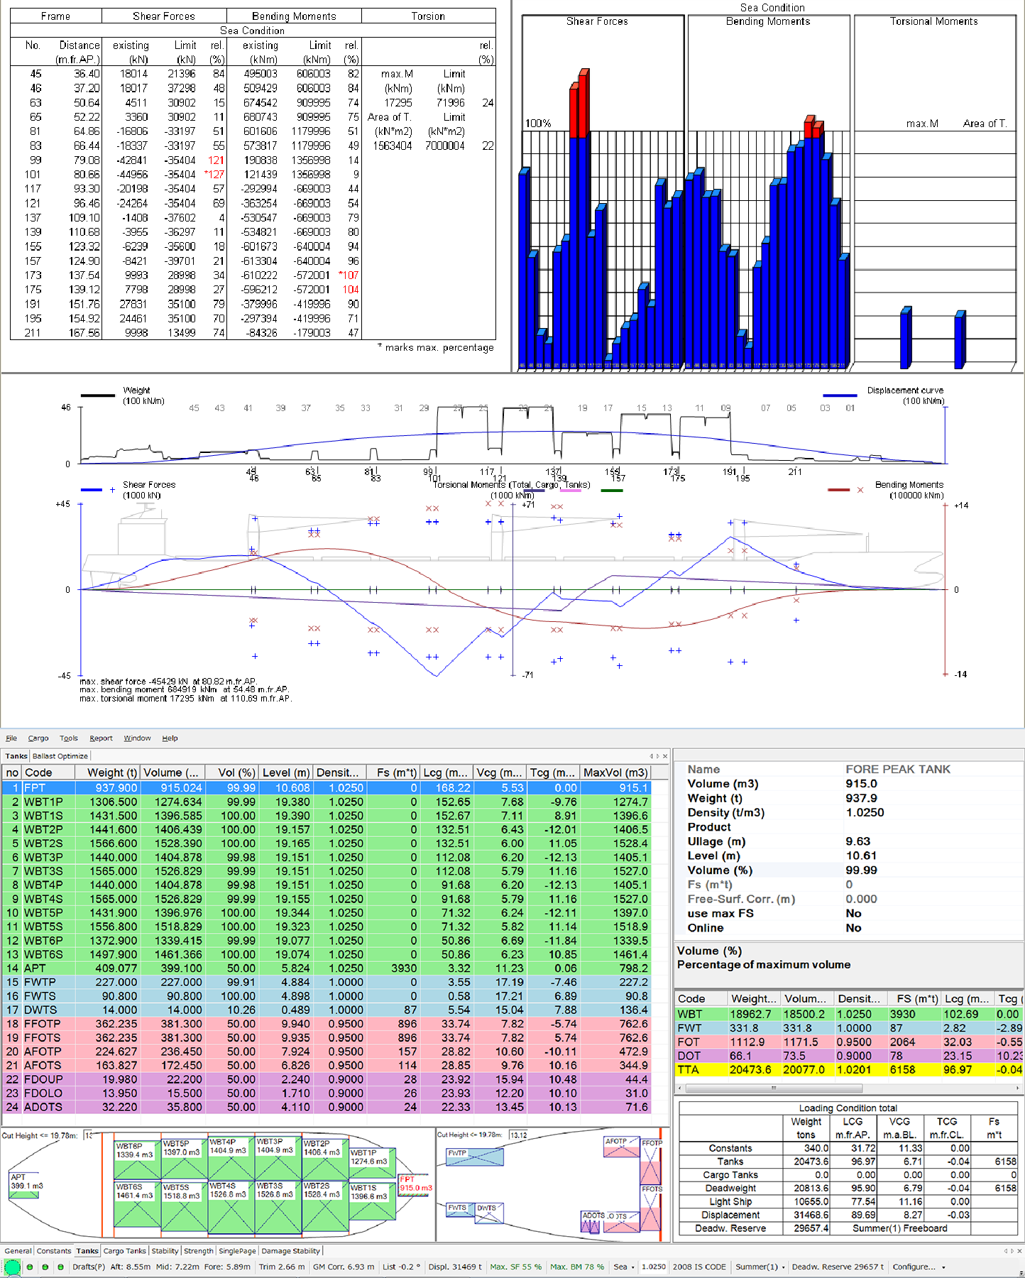Click the Weight (t) column header
The width and height of the screenshot is (1025, 1278).
(111, 772)
